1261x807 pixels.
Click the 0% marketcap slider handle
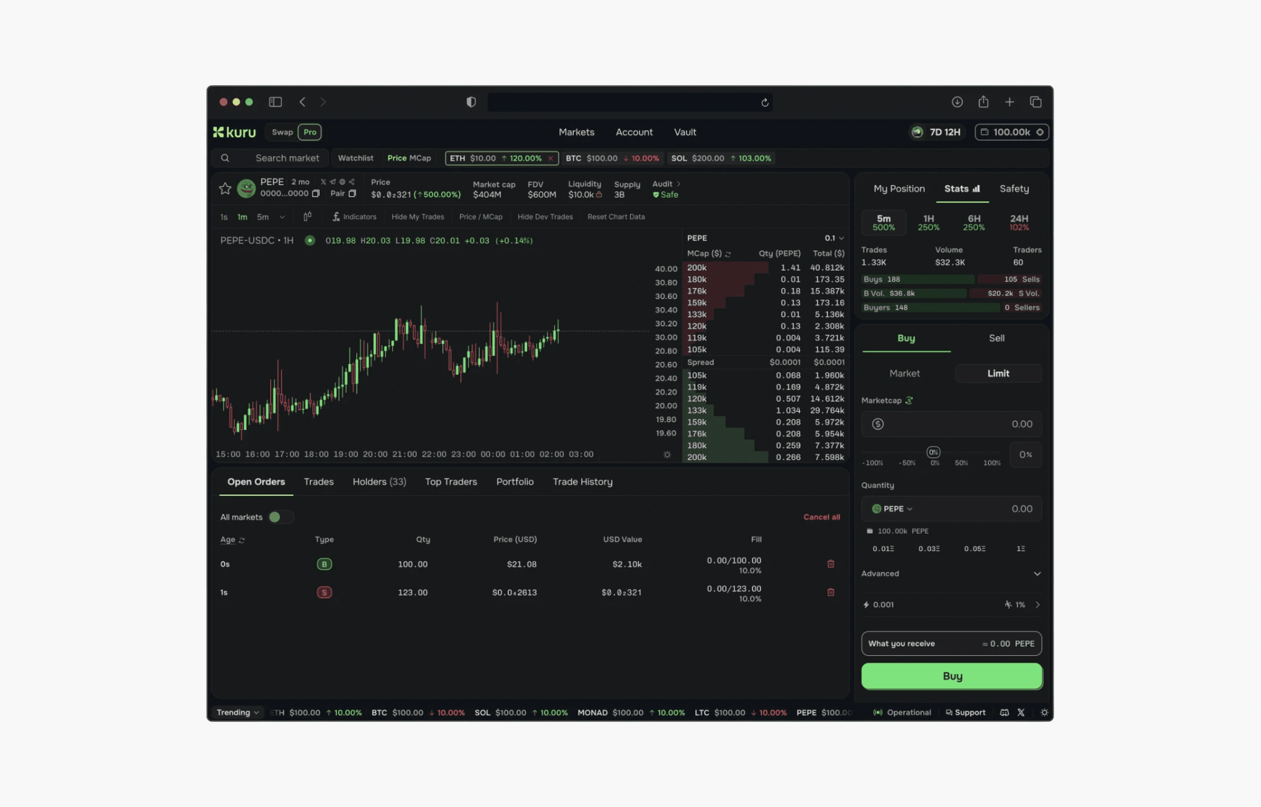[933, 452]
